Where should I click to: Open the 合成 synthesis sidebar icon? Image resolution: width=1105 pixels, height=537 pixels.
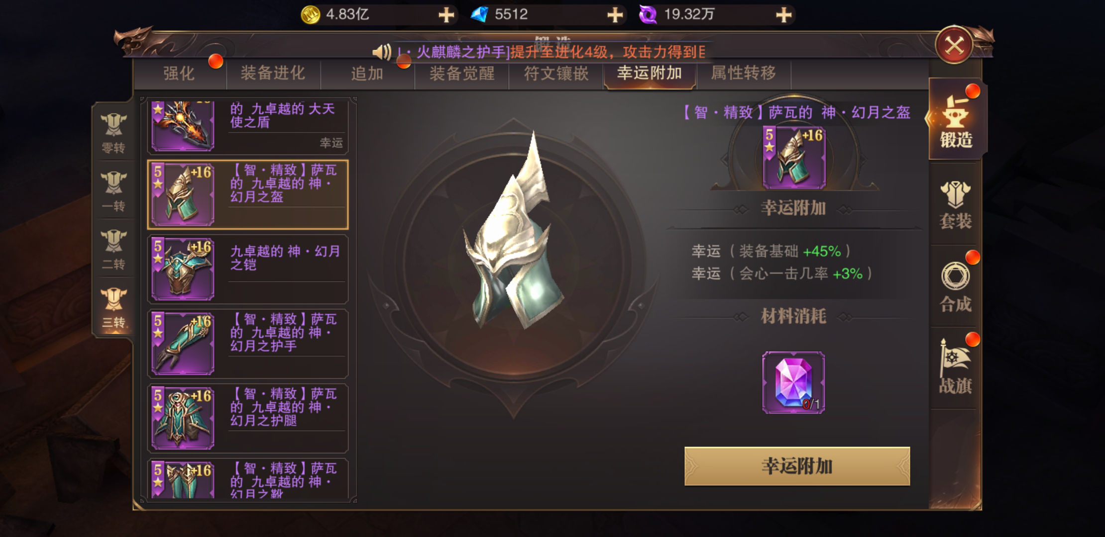click(956, 287)
